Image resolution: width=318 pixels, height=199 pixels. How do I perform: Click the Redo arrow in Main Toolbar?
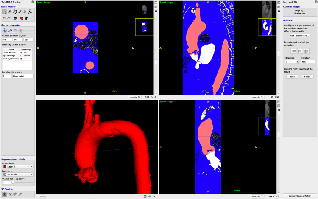[x=9, y=18]
